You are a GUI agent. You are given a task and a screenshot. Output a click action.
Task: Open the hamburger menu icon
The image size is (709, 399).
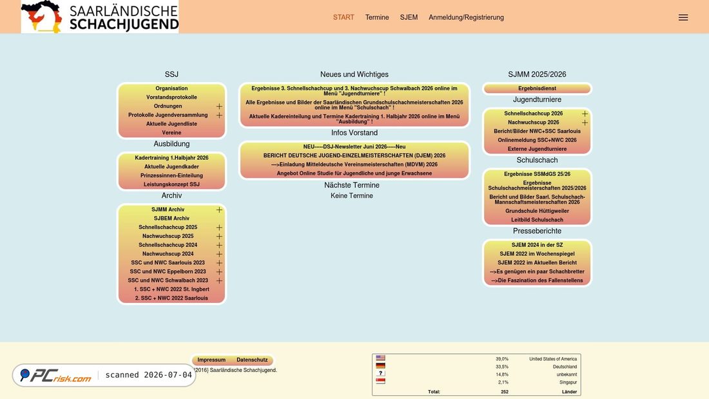(x=683, y=17)
